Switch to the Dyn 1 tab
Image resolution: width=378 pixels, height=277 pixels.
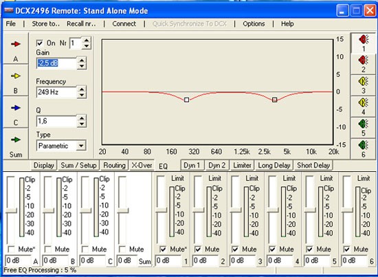click(x=192, y=166)
